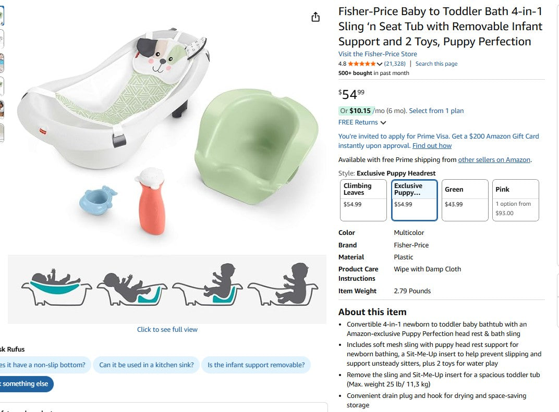The width and height of the screenshot is (559, 412).
Task: Select the bottom product thumbnail in the strip
Action: (2, 133)
